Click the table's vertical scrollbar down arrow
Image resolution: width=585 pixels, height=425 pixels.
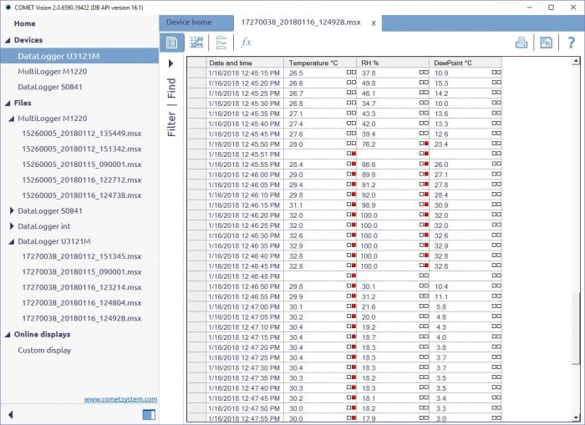coord(575,419)
